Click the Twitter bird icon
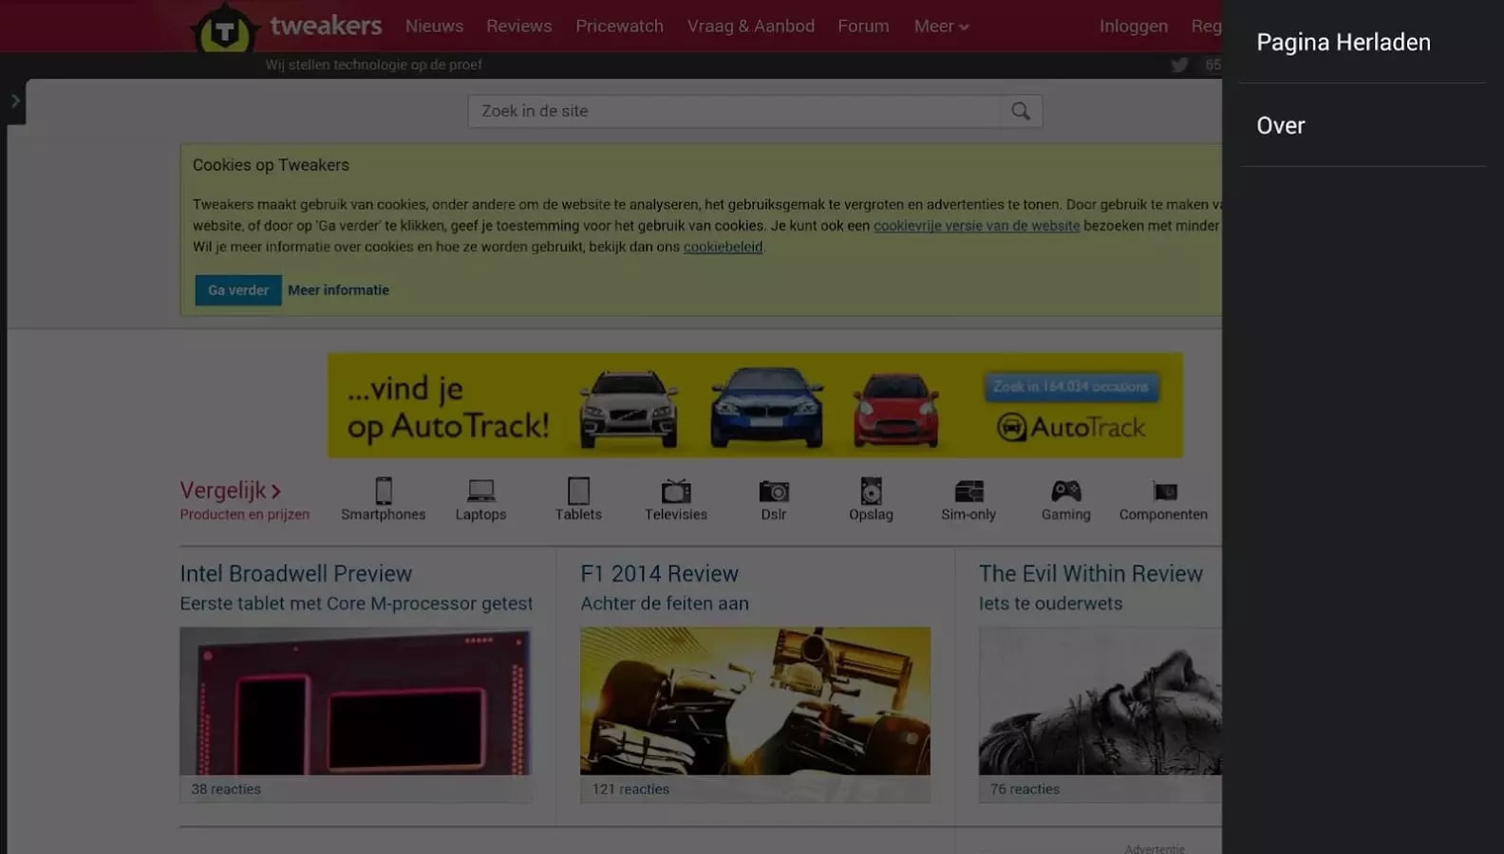 1179,65
